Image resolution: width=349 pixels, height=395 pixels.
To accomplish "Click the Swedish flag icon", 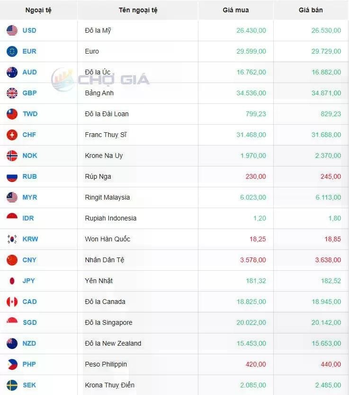I will (12, 385).
